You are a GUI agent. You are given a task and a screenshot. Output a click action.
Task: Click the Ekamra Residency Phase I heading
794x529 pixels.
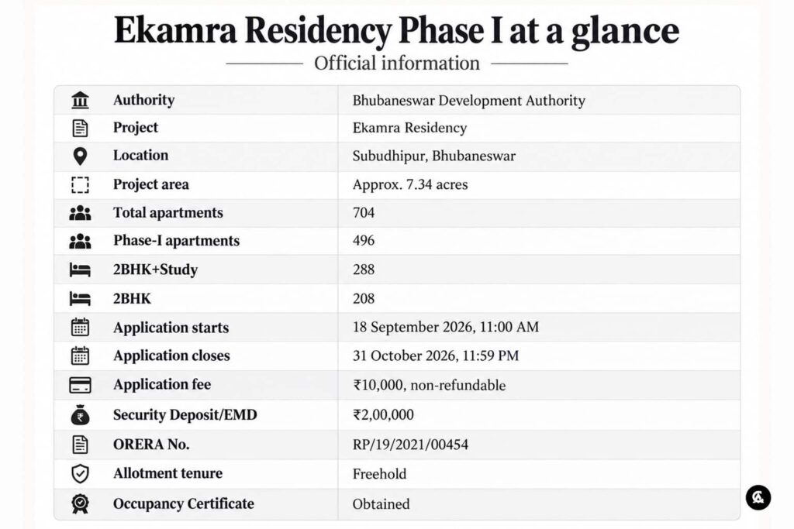tap(396, 30)
